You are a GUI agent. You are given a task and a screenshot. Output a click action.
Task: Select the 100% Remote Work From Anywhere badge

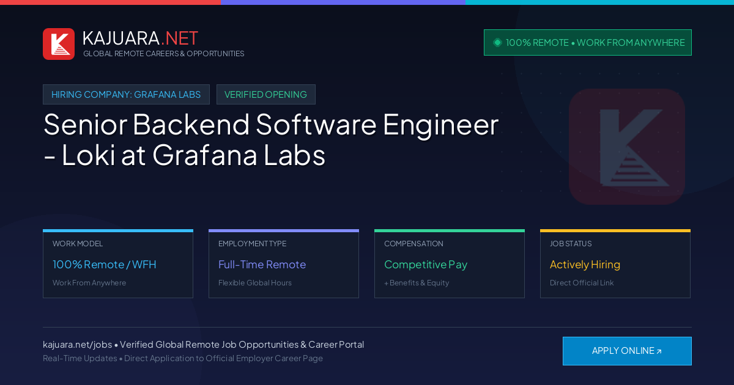tap(588, 43)
